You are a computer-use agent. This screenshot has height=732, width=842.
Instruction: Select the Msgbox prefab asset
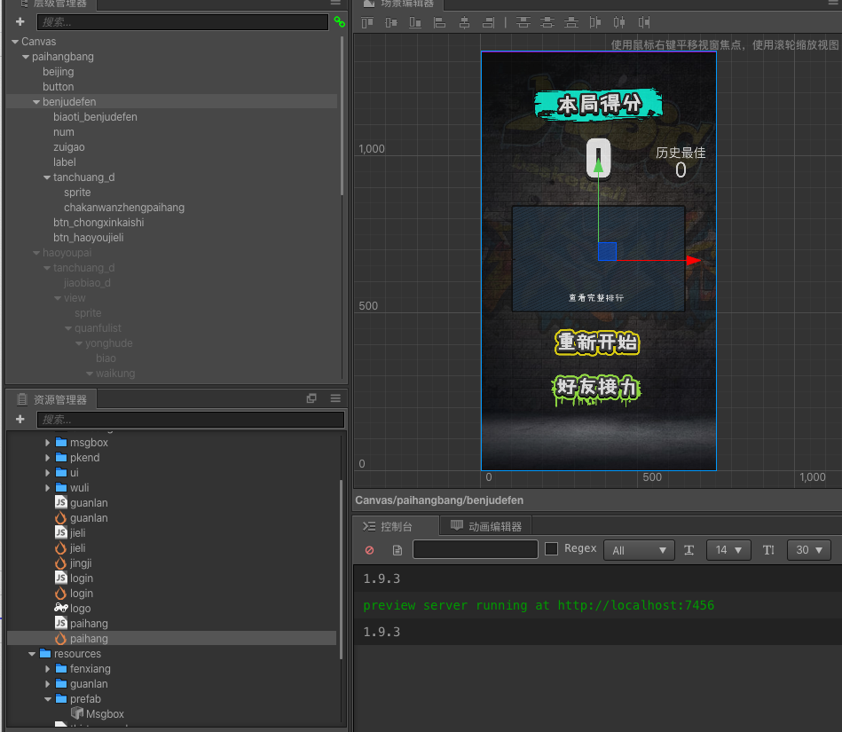tap(98, 713)
